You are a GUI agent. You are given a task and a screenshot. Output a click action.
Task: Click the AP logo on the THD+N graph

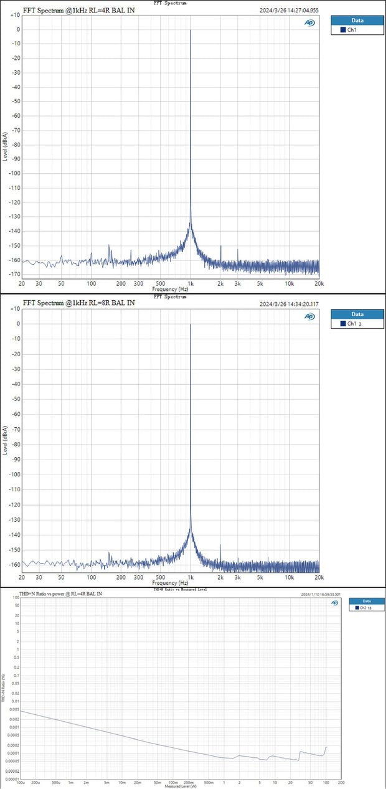335,602
